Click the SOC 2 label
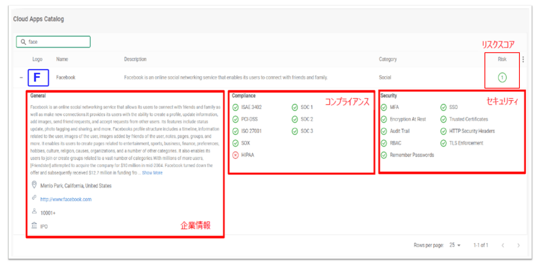 (x=307, y=119)
